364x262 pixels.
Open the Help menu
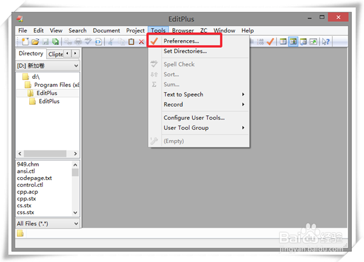point(248,31)
